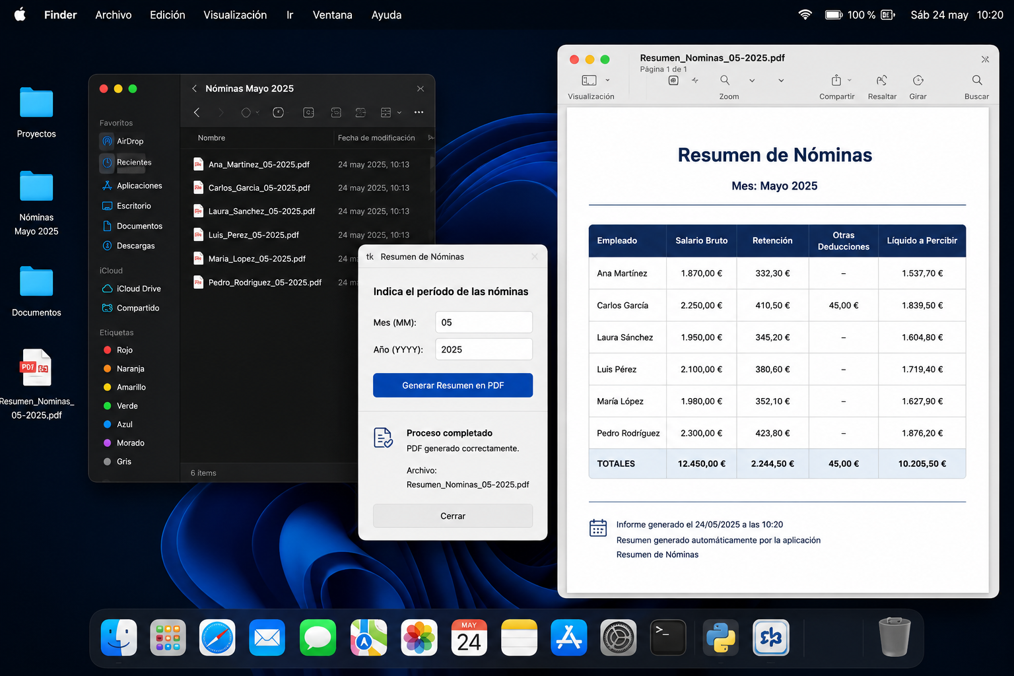Click the back chevron beside Nóminas Mayo 2025 title
1014x676 pixels.
pos(194,88)
